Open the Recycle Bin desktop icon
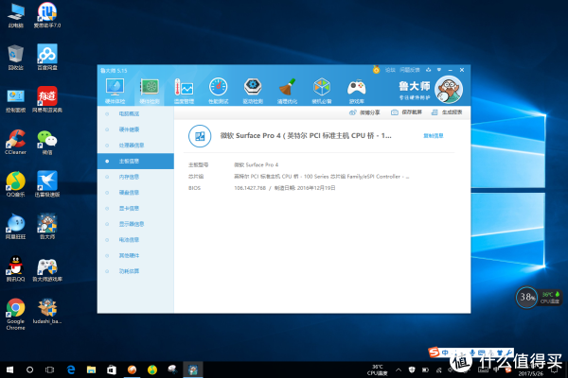The height and width of the screenshot is (378, 568). click(15, 57)
